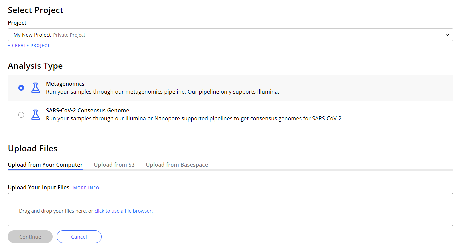468x246 pixels.
Task: Click the Private Project label in dropdown
Action: click(x=69, y=35)
